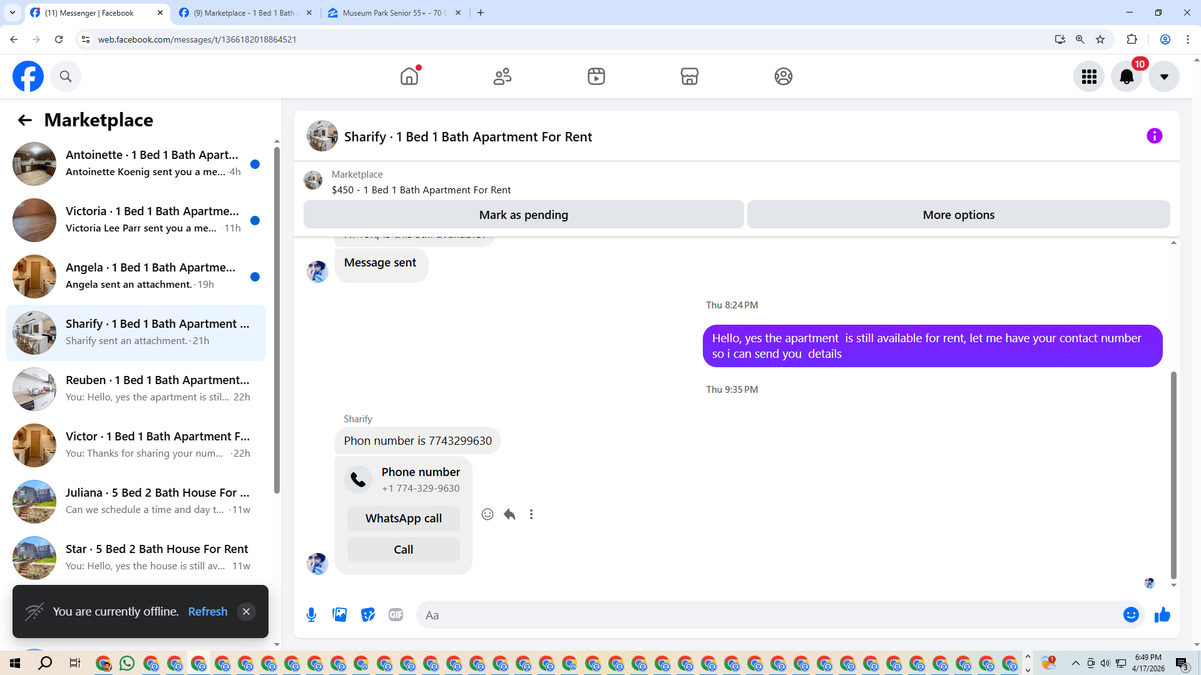The width and height of the screenshot is (1201, 675).
Task: Select the Messenger Facebook browser tab
Action: click(97, 13)
